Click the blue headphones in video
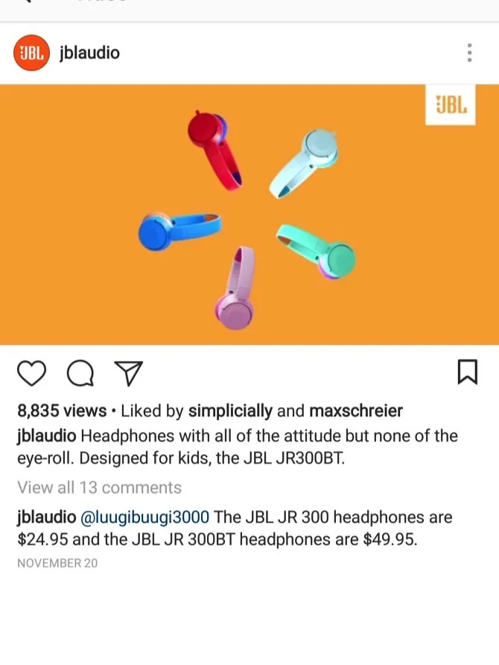This screenshot has height=665, width=499. point(179,230)
